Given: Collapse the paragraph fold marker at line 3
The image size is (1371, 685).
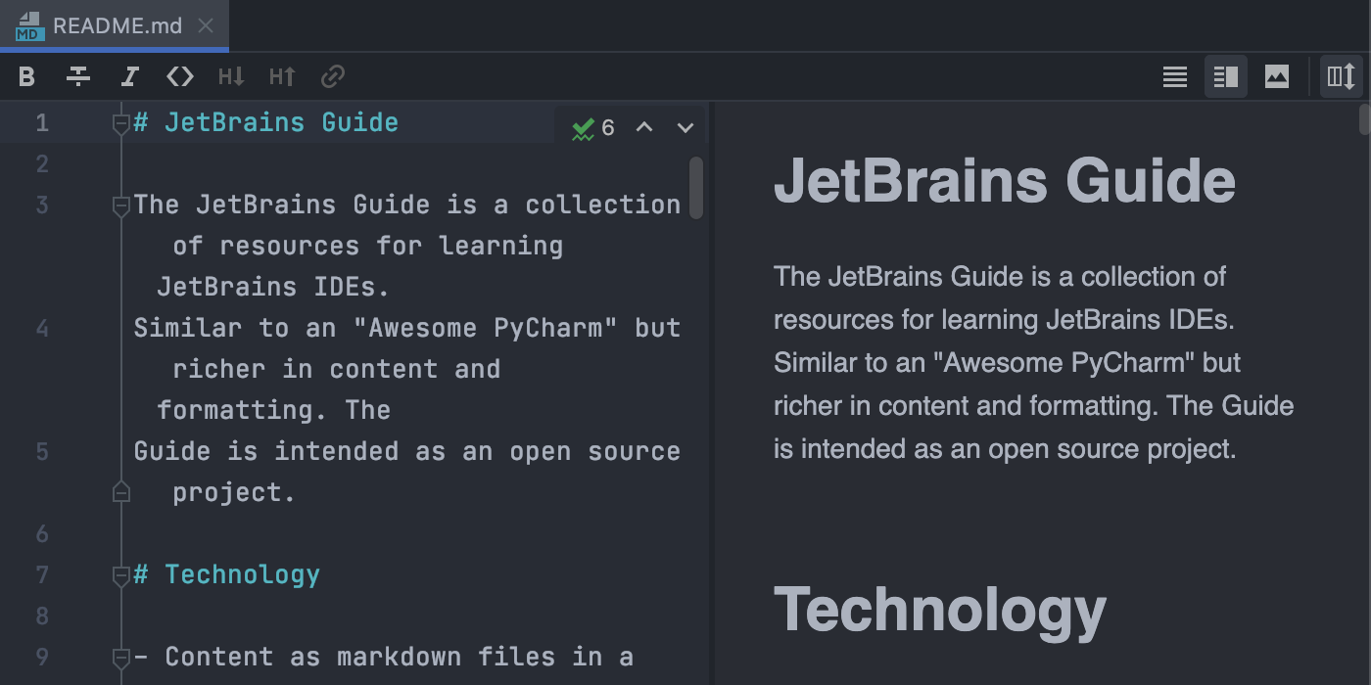Looking at the screenshot, I should [x=121, y=206].
